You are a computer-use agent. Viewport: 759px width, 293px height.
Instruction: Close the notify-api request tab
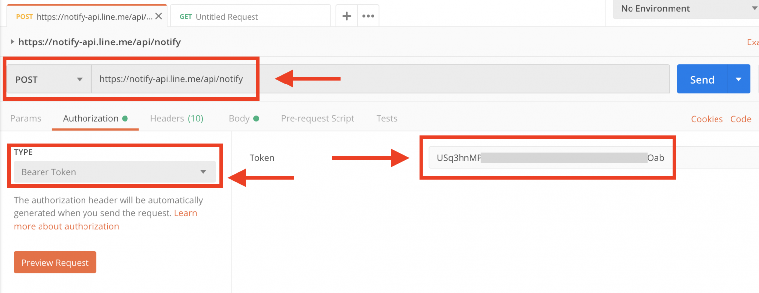[159, 15]
